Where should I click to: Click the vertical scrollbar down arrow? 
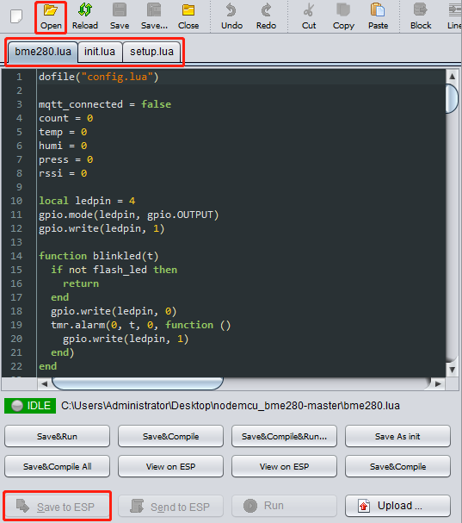pyautogui.click(x=452, y=370)
